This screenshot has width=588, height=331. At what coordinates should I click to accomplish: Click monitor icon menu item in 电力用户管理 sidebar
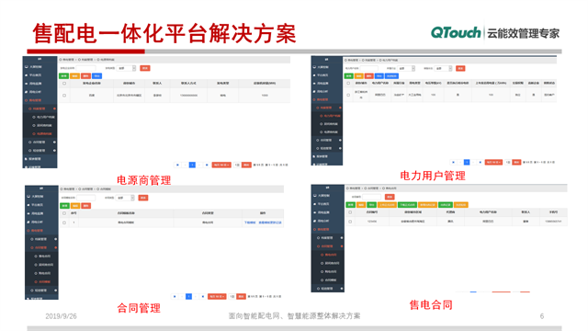click(x=321, y=67)
